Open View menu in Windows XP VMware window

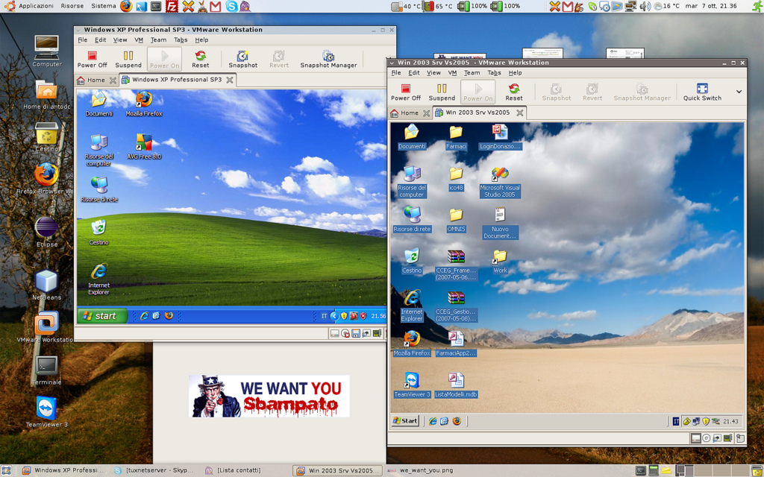[120, 40]
